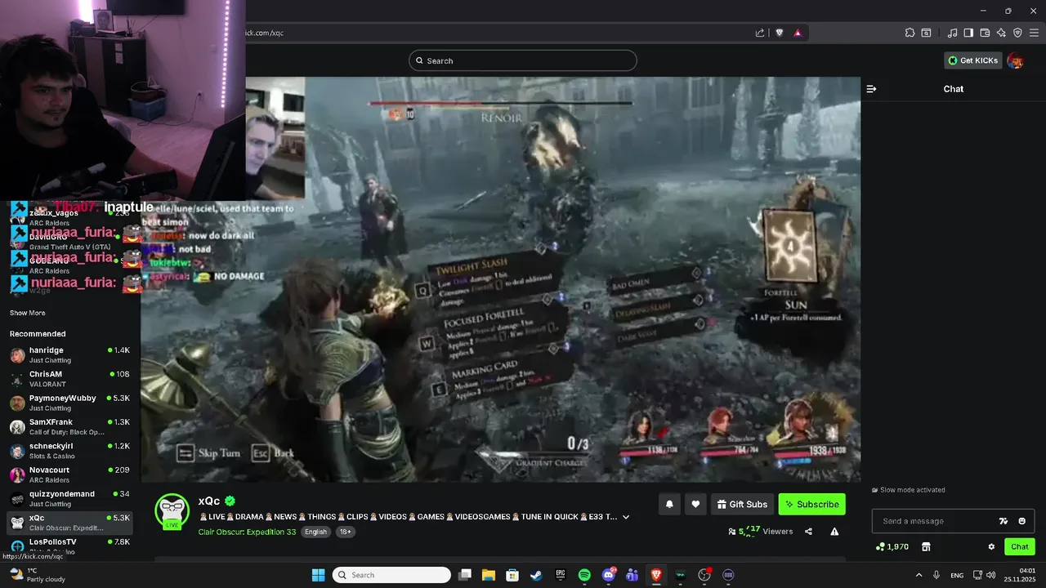Toggle notifications bell for xQc
Image resolution: width=1046 pixels, height=588 pixels.
coord(669,504)
